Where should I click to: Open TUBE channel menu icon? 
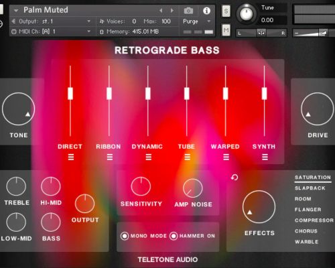coord(188,157)
